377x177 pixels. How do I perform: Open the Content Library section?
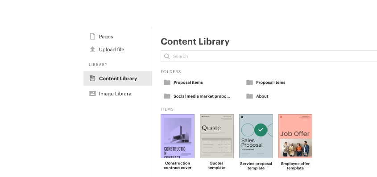click(118, 78)
